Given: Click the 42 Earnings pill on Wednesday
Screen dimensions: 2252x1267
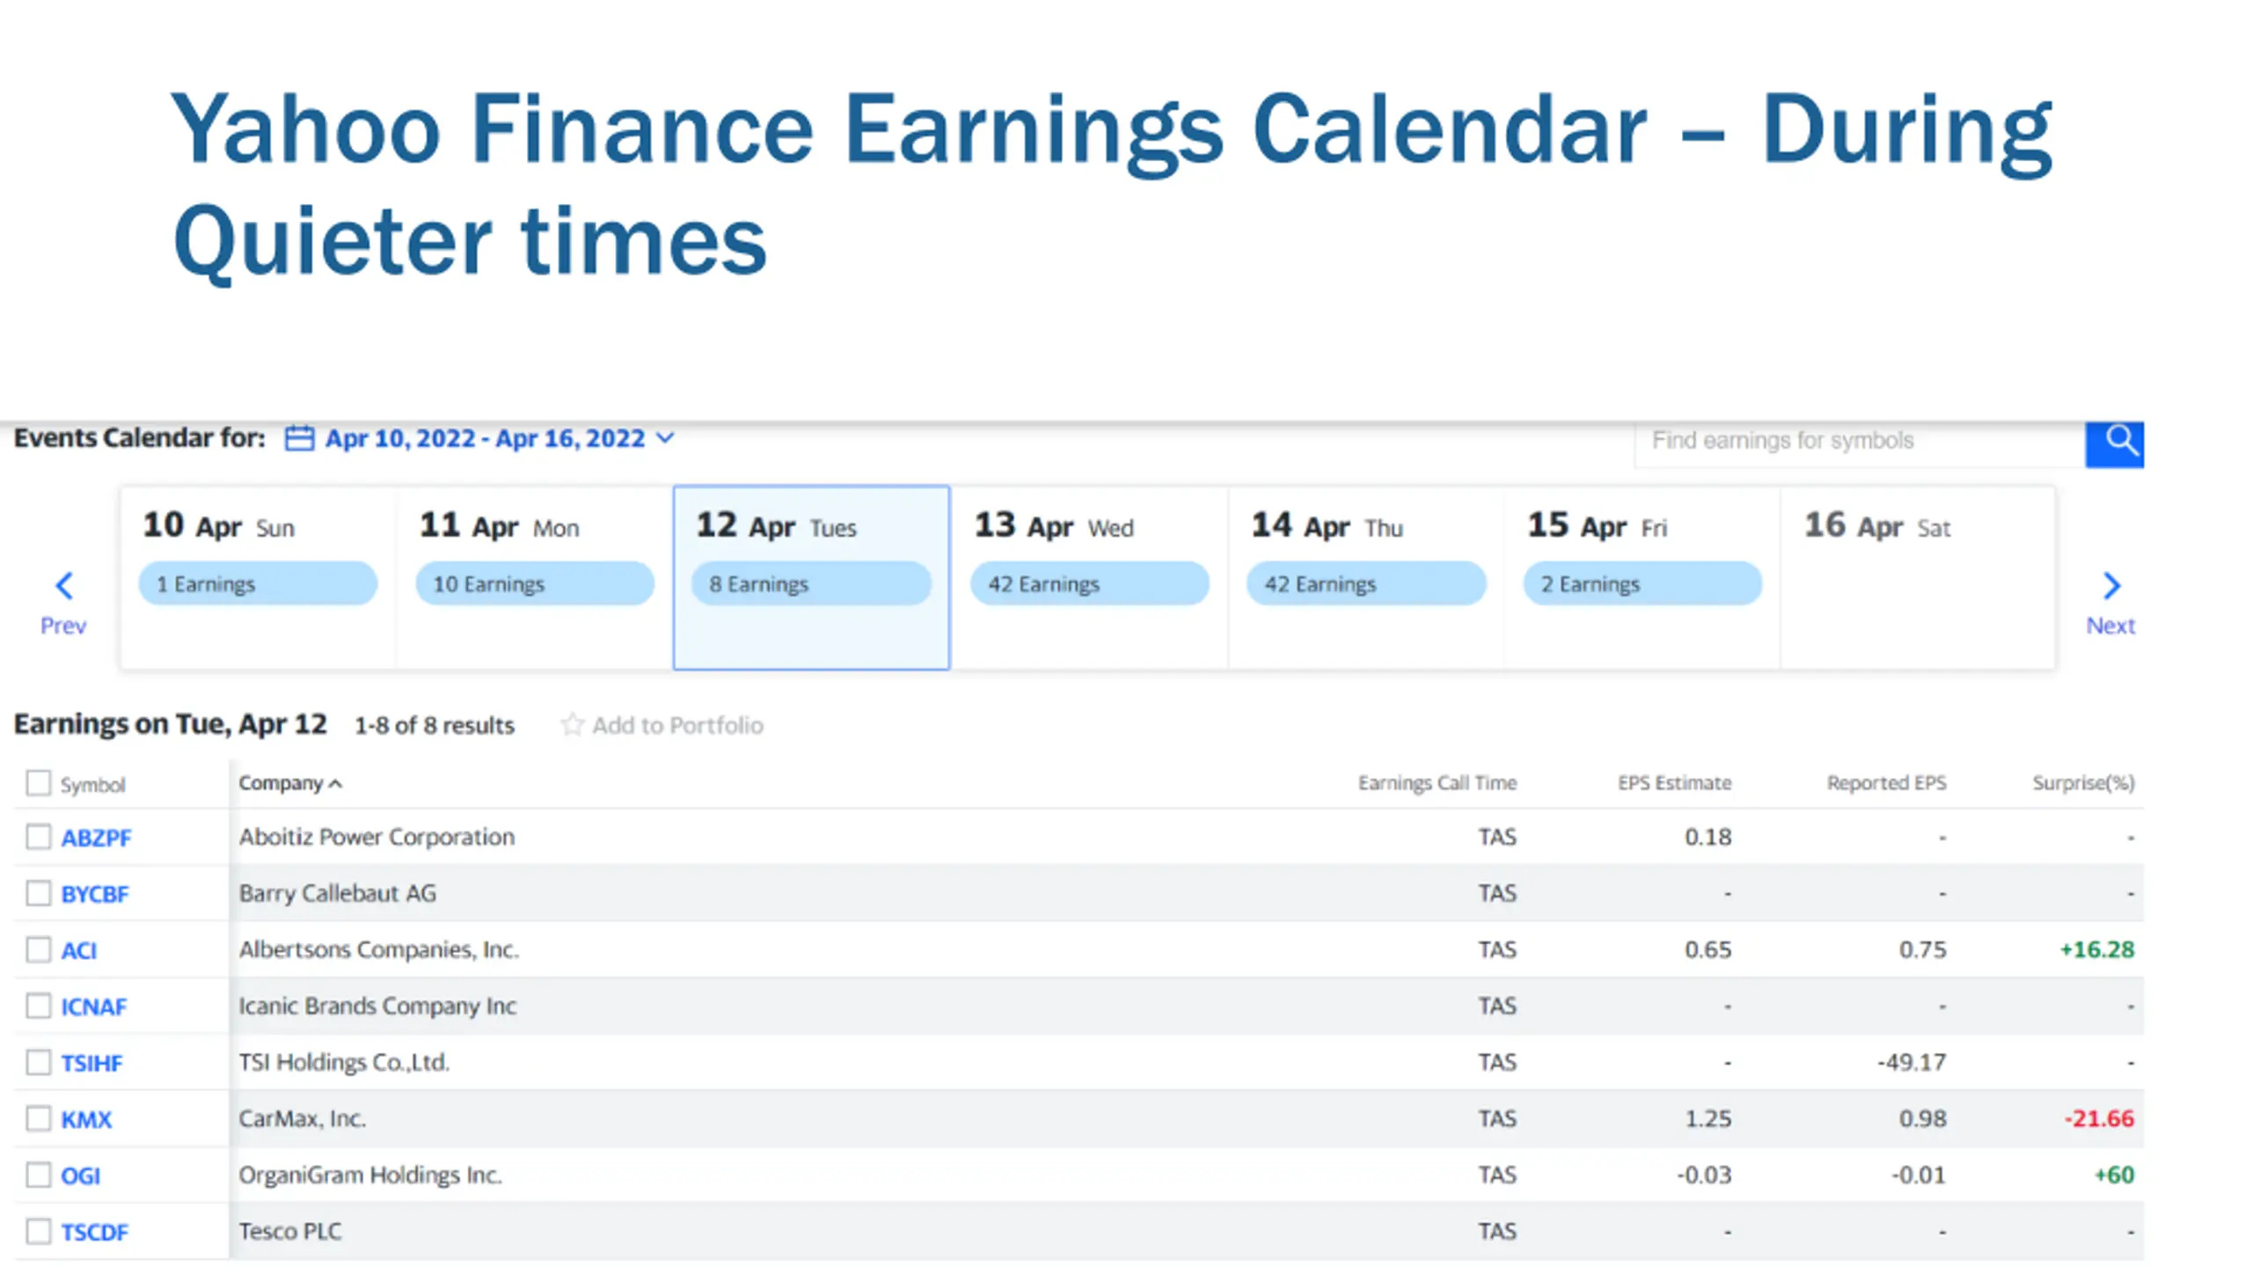Looking at the screenshot, I should [x=1089, y=583].
